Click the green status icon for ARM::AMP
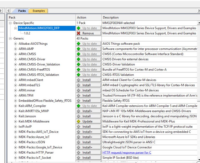The image size is (200, 163). click(x=78, y=49)
